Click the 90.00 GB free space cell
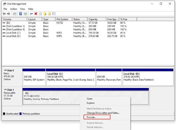Screen dimensions: 176x130 coord(112,33)
